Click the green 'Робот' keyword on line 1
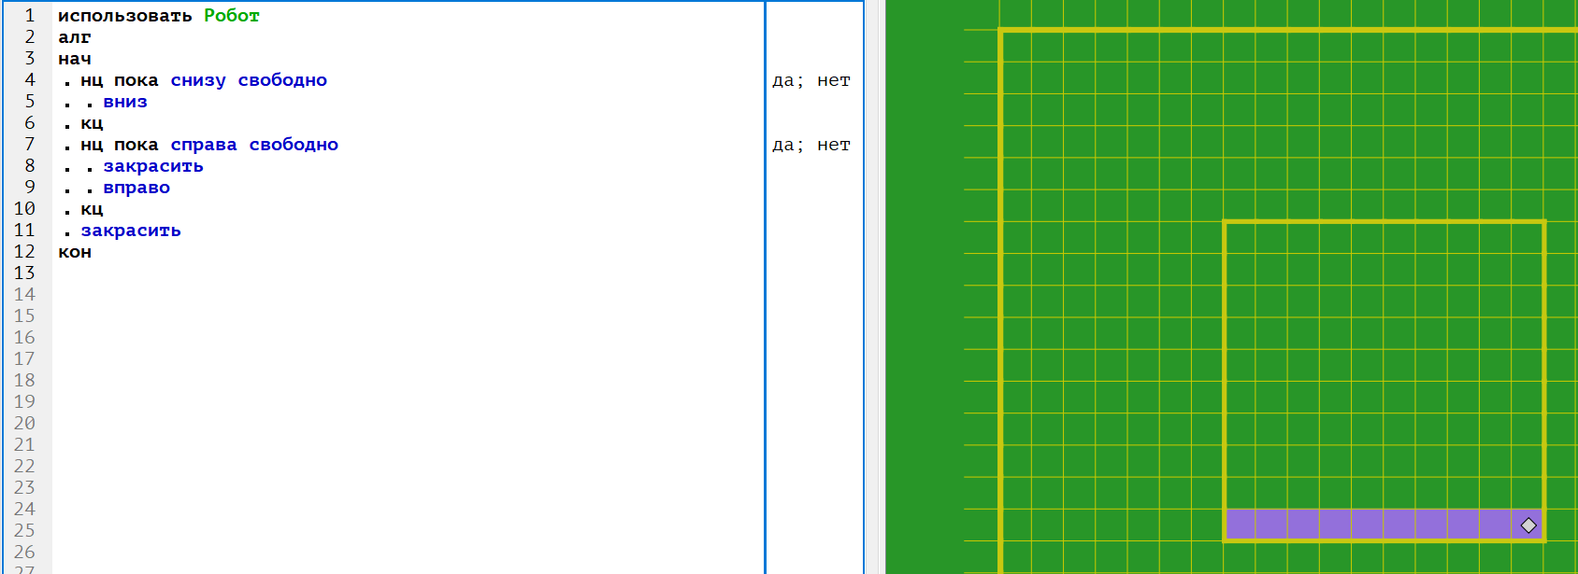Image resolution: width=1578 pixels, height=574 pixels. pyautogui.click(x=232, y=16)
